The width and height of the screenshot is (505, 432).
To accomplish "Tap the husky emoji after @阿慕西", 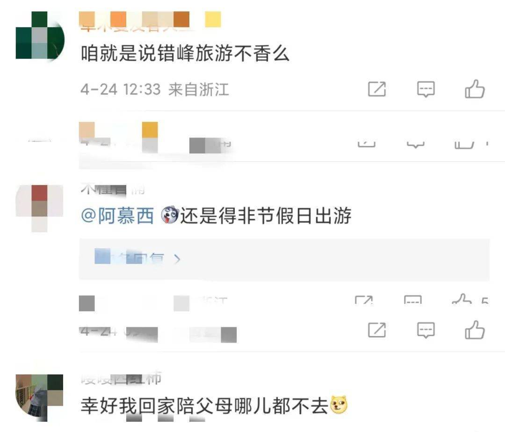I will 170,215.
